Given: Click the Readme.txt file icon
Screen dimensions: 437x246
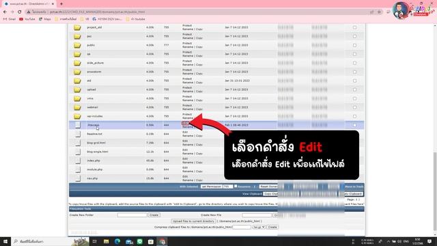Looking at the screenshot, I should click(x=78, y=134).
